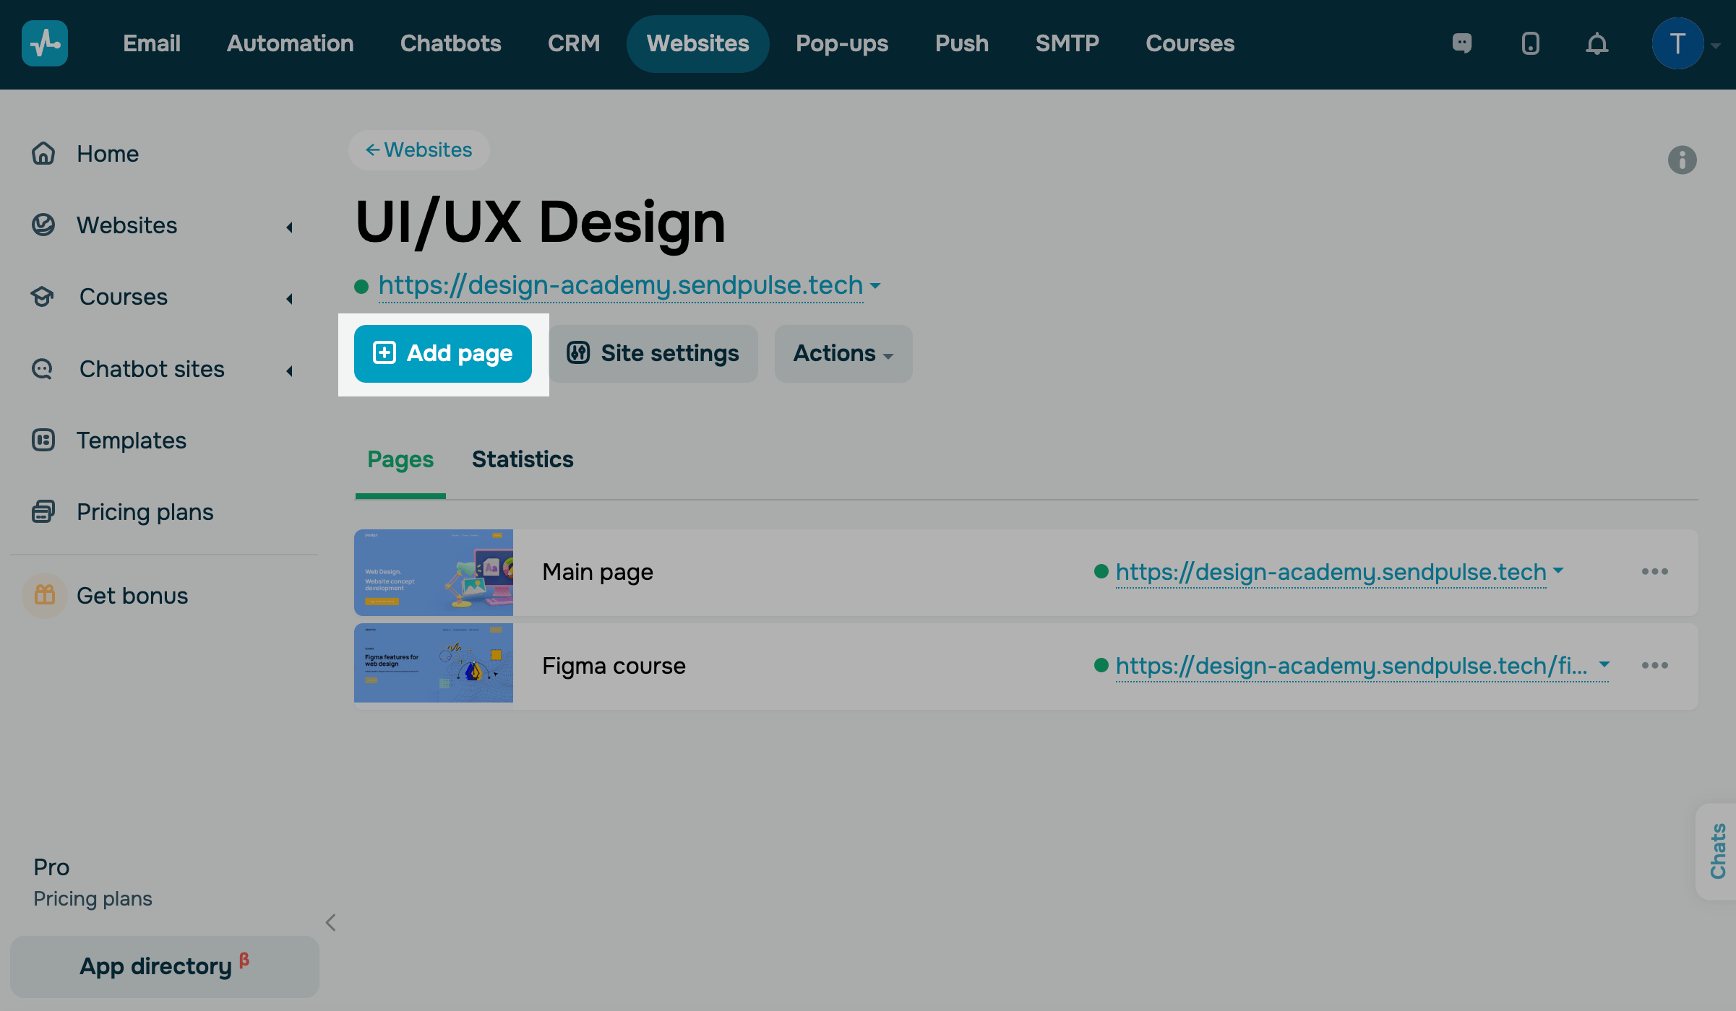Viewport: 1736px width, 1011px height.
Task: Open notifications bell icon
Action: coord(1597,44)
